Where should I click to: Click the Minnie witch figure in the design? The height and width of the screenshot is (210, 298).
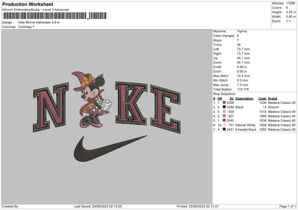click(92, 100)
